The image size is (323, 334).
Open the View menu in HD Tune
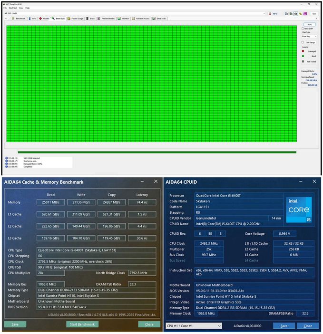pos(21,8)
